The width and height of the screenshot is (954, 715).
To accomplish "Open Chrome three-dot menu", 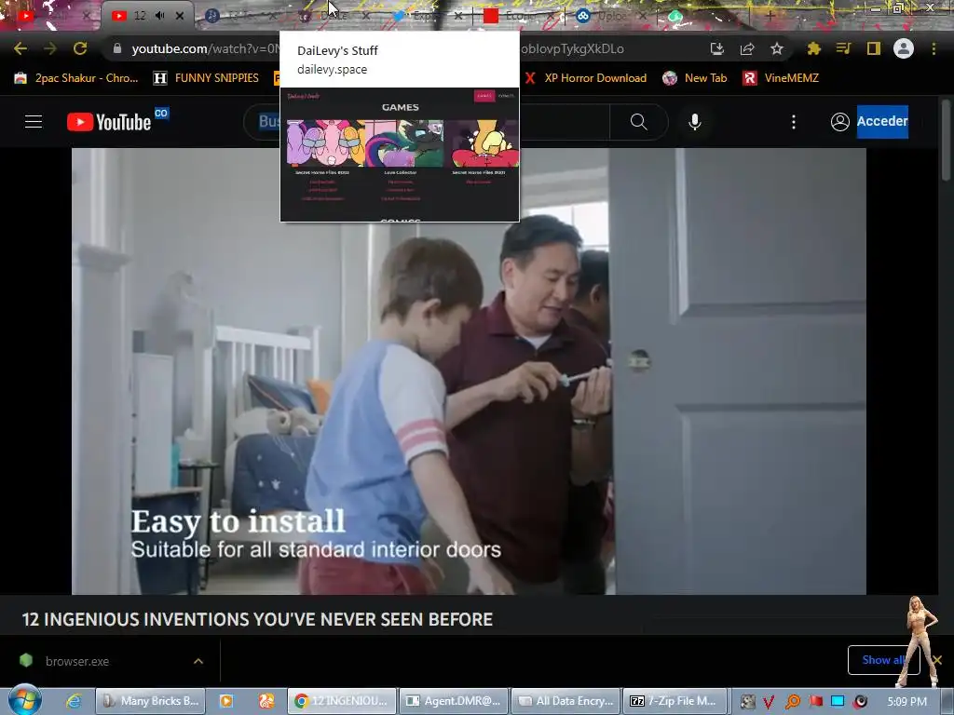I will click(x=934, y=48).
